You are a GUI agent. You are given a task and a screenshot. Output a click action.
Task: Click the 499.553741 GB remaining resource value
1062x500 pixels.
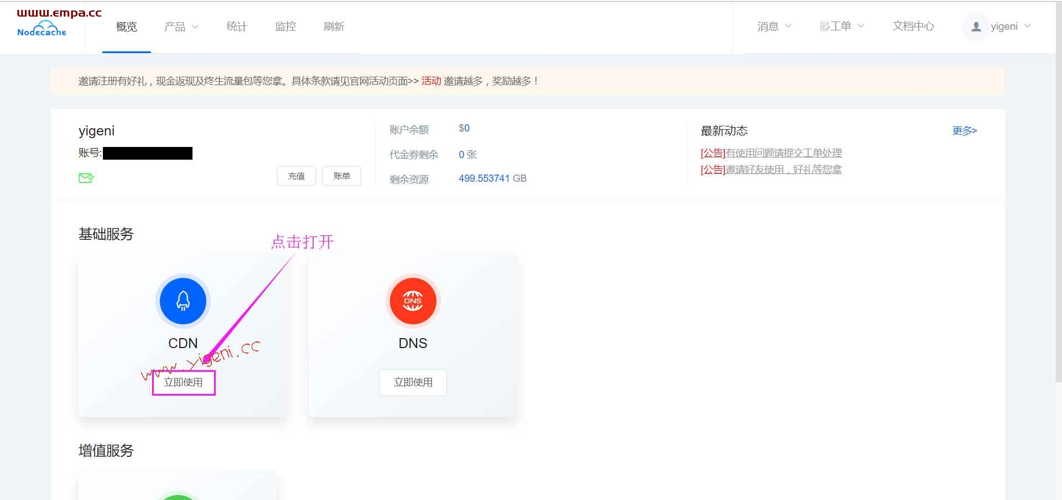tap(492, 178)
